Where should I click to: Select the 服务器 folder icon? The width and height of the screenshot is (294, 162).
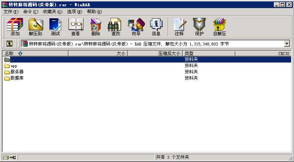coord(7,72)
